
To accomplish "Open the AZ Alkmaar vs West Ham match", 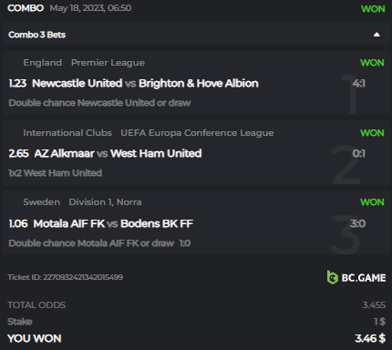I will pos(118,153).
